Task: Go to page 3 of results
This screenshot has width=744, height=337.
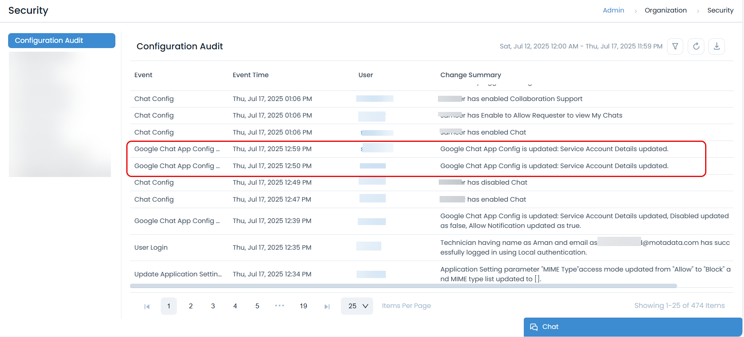Action: pyautogui.click(x=213, y=306)
